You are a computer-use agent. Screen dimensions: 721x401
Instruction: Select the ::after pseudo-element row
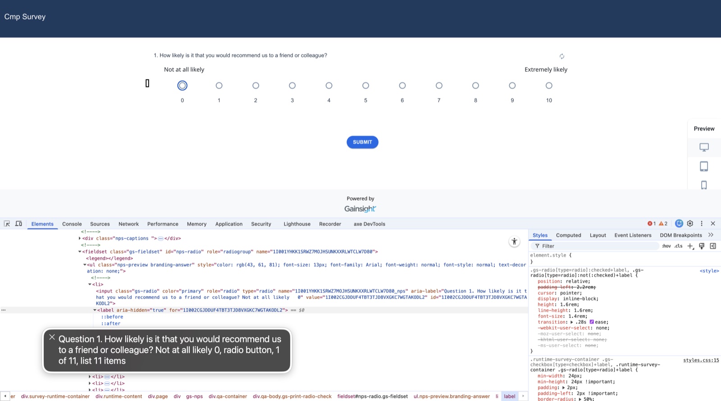coord(111,324)
